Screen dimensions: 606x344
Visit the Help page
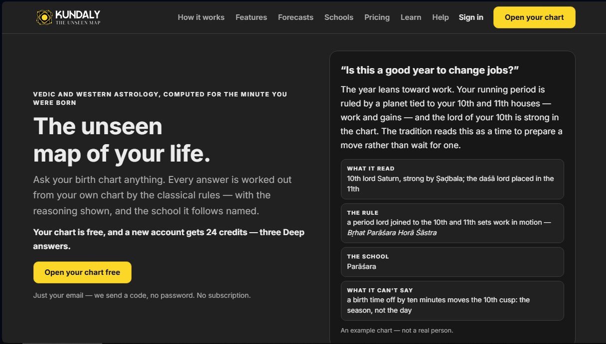pyautogui.click(x=441, y=17)
